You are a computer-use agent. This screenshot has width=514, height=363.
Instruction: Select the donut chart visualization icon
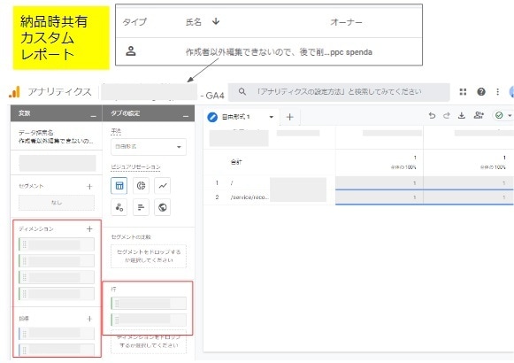pyautogui.click(x=141, y=186)
